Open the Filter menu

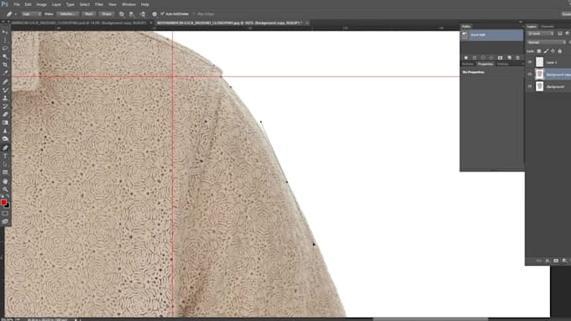99,4
